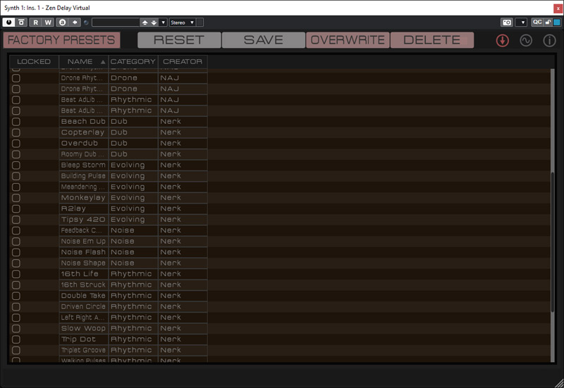564x388 pixels.
Task: Open the info icon
Action: (549, 40)
